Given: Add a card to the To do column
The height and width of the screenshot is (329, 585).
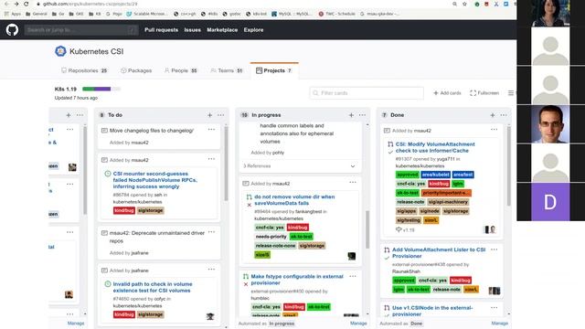Looking at the screenshot, I should [x=209, y=115].
